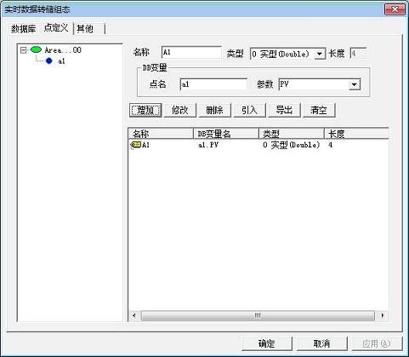The image size is (409, 357).
Task: Click the 导出 export button
Action: (x=284, y=110)
